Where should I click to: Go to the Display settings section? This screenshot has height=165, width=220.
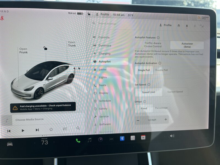(x=103, y=93)
